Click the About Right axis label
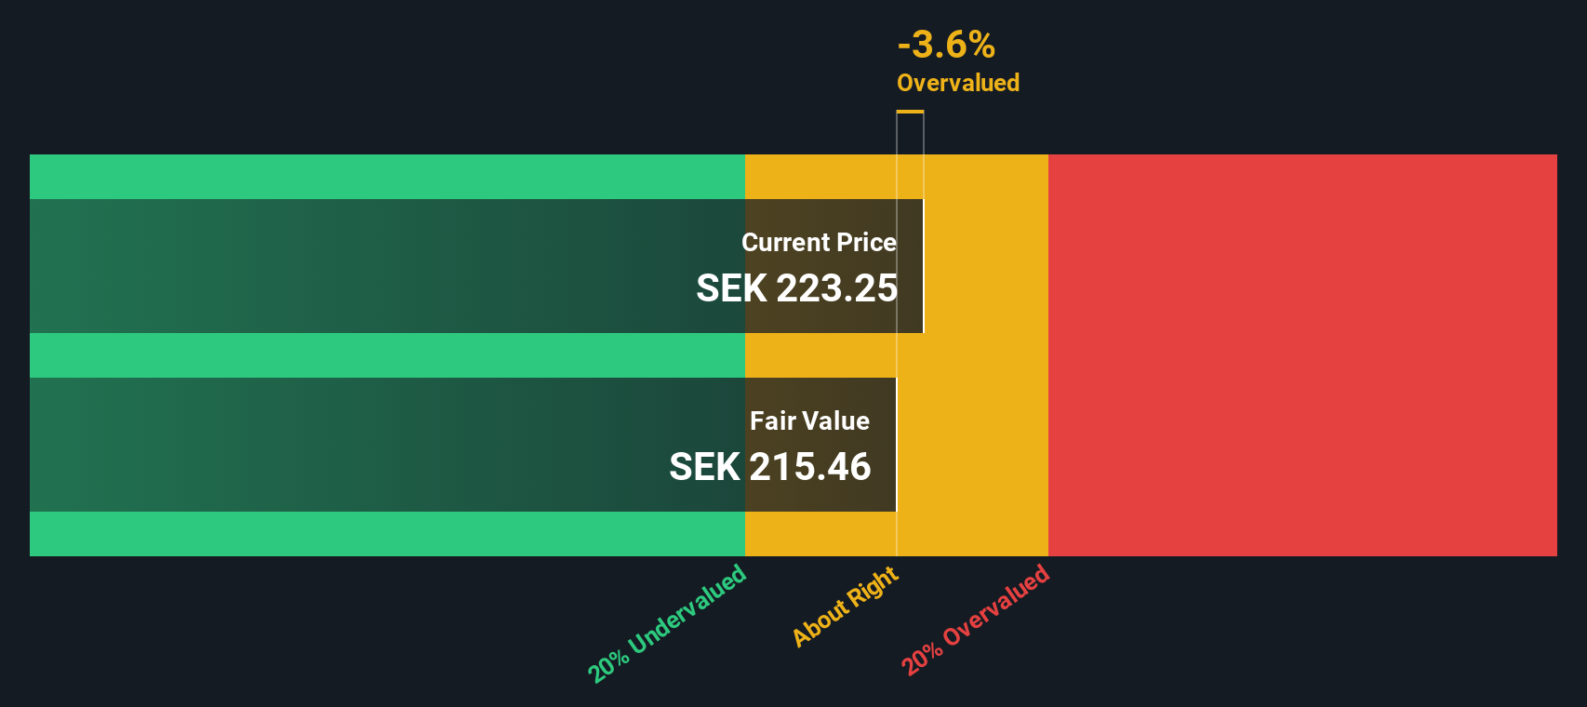This screenshot has height=707, width=1587. pos(846,606)
